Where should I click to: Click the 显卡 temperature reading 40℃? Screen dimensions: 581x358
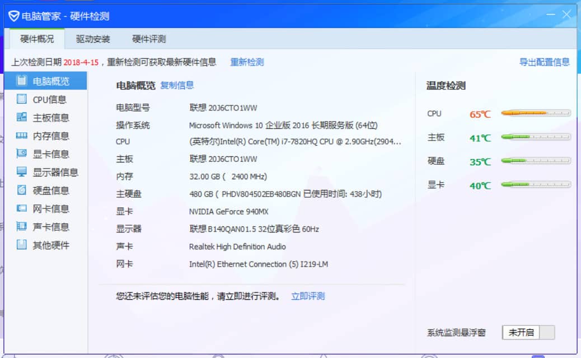click(480, 185)
